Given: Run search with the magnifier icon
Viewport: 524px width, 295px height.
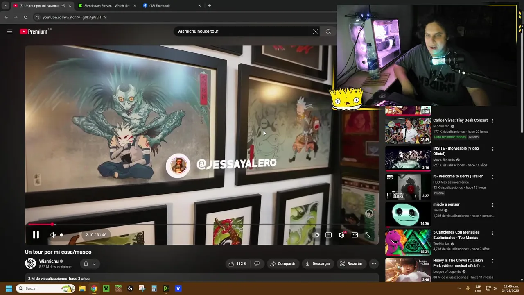Looking at the screenshot, I should click(x=328, y=32).
